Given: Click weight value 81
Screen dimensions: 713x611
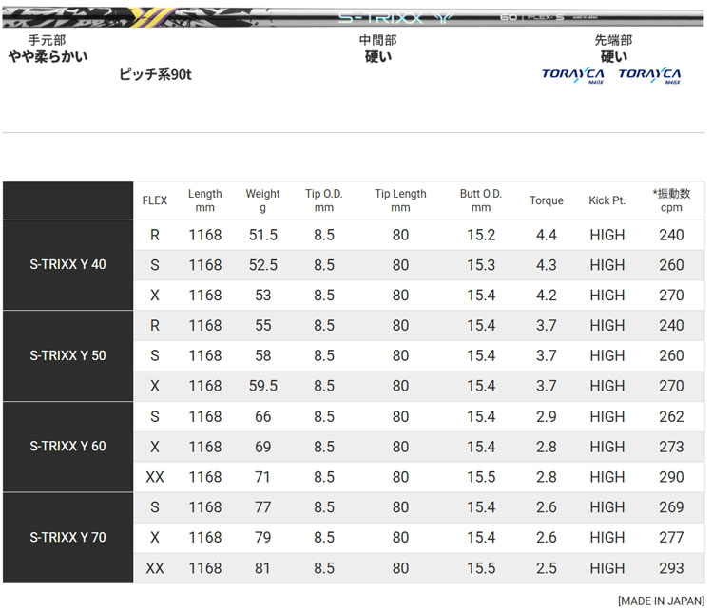Looking at the screenshot, I should point(262,568).
